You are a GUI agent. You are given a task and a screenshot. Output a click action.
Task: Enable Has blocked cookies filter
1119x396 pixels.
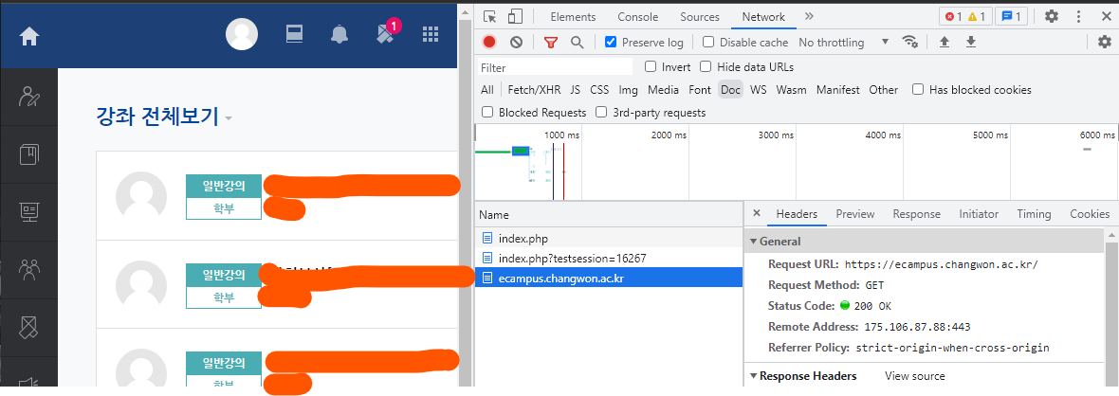(x=918, y=89)
